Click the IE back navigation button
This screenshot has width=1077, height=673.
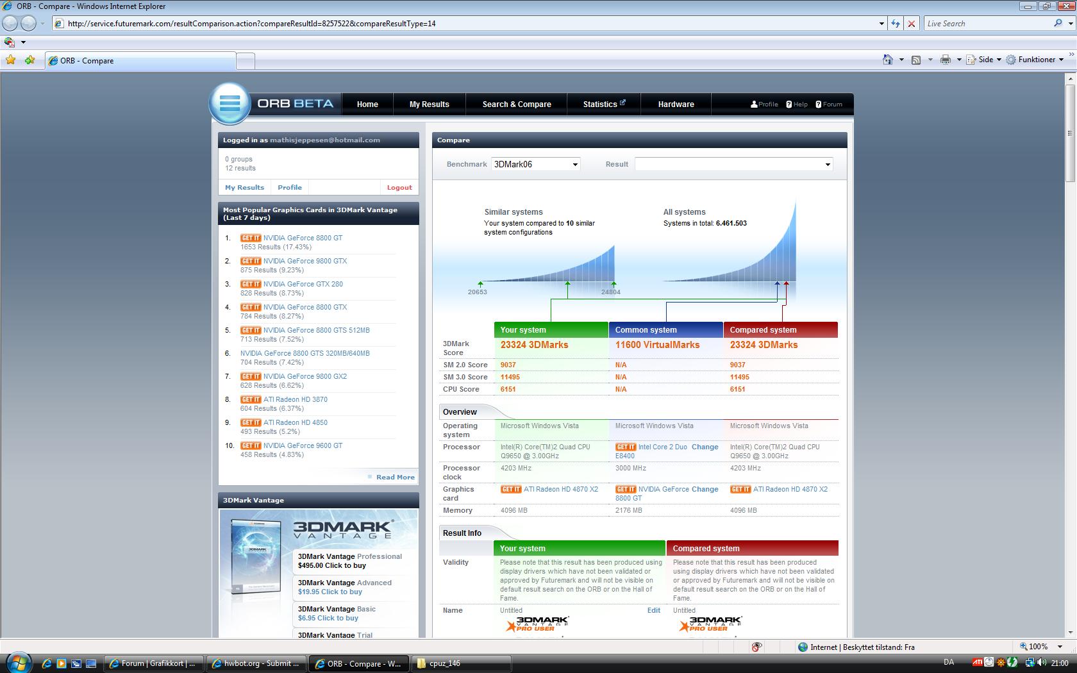pos(10,23)
